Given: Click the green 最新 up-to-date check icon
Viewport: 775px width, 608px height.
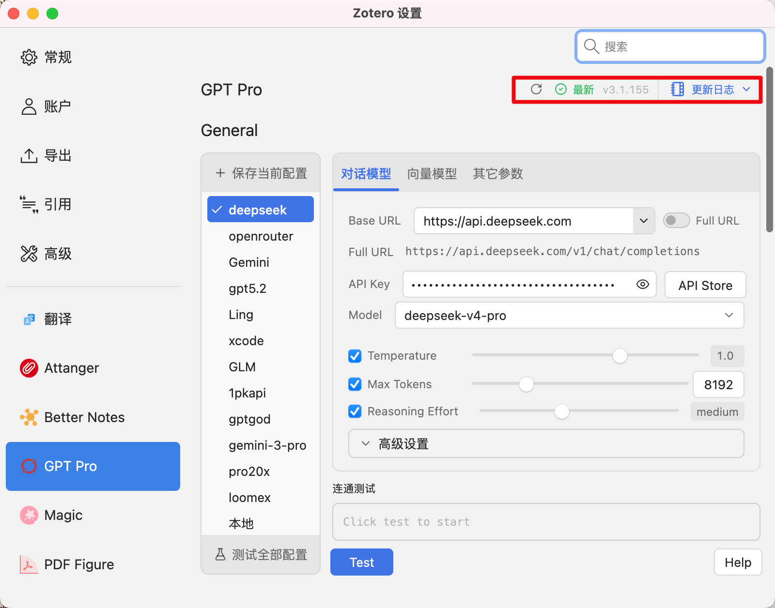Looking at the screenshot, I should click(x=561, y=89).
